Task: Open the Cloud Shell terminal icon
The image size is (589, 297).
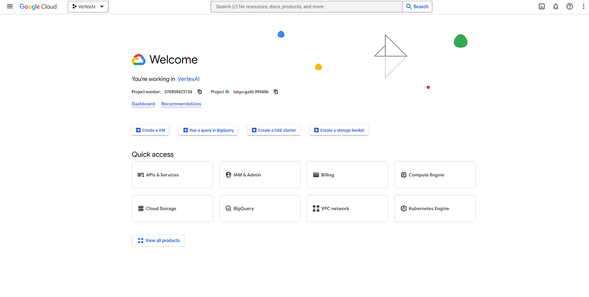Action: click(x=541, y=6)
